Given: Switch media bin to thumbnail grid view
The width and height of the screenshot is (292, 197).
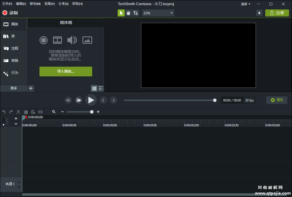Looking at the screenshot, I should [x=94, y=88].
